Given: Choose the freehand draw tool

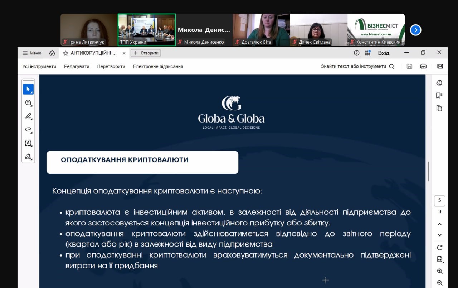Looking at the screenshot, I should point(28,130).
